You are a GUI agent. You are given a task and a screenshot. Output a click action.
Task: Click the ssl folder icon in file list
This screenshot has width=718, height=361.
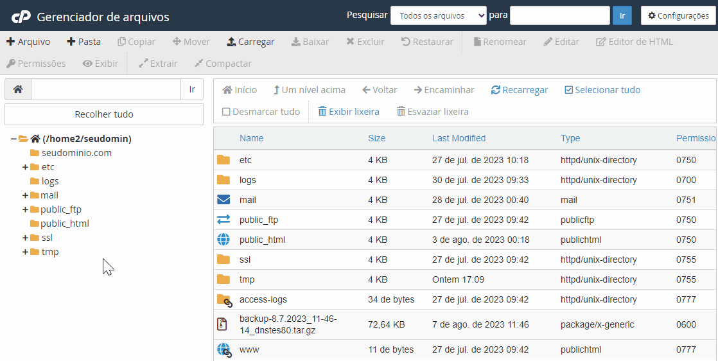pyautogui.click(x=223, y=260)
